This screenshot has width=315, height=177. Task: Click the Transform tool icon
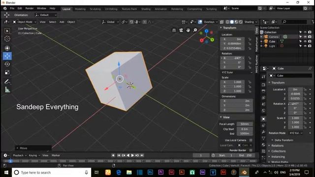pos(7,48)
